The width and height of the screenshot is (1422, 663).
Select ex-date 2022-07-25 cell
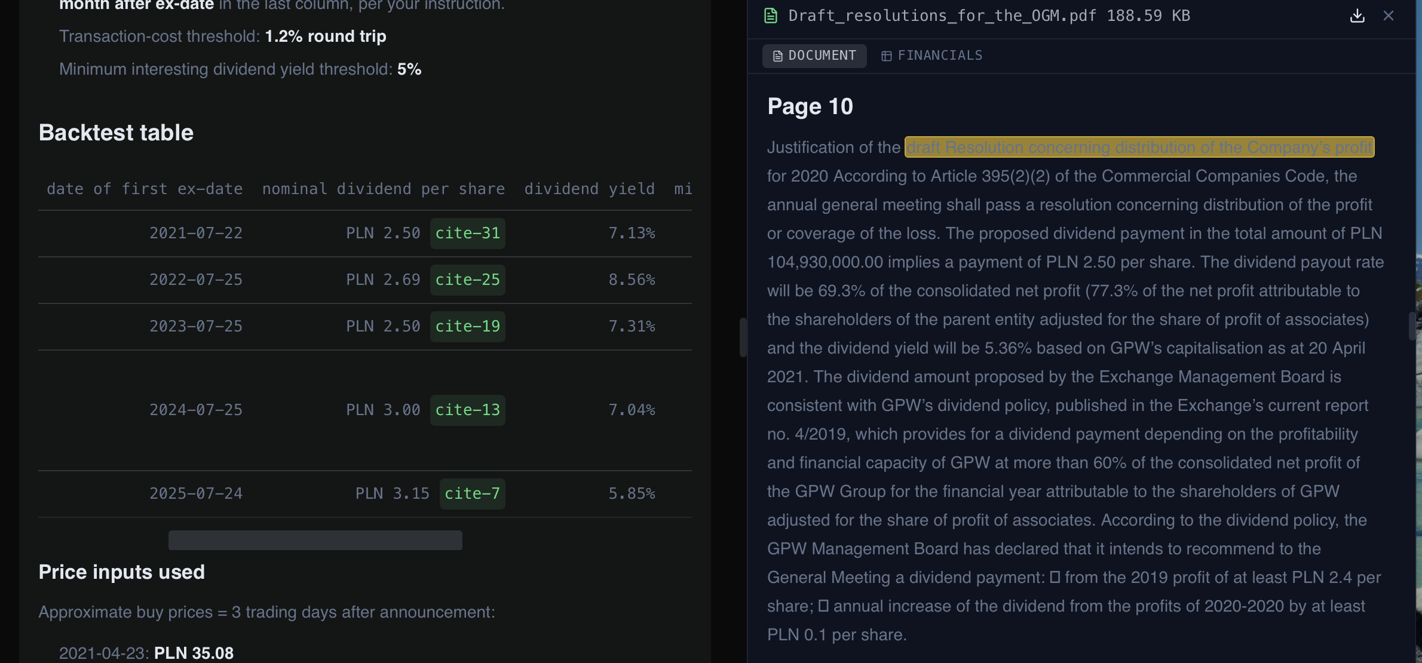[x=196, y=280]
